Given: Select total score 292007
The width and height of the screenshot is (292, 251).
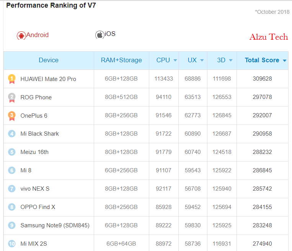Looking at the screenshot, I should click(262, 115).
